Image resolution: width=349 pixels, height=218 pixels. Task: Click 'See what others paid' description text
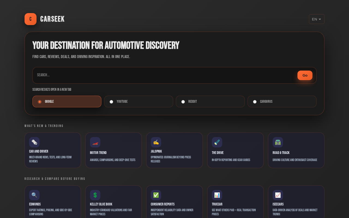click(234, 212)
